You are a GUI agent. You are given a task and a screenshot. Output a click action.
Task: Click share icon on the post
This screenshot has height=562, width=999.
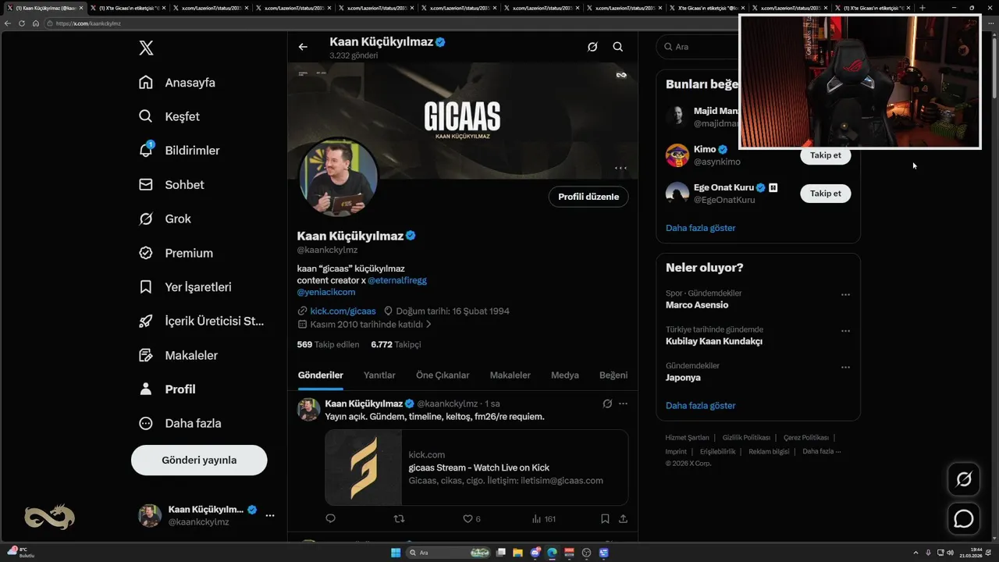623,518
